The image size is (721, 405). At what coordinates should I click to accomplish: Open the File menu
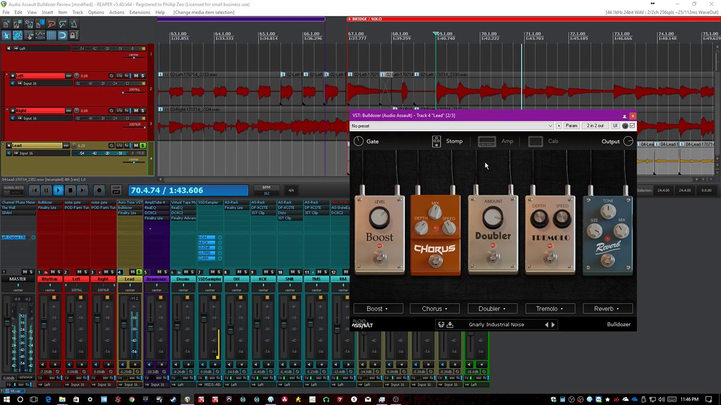(6, 12)
